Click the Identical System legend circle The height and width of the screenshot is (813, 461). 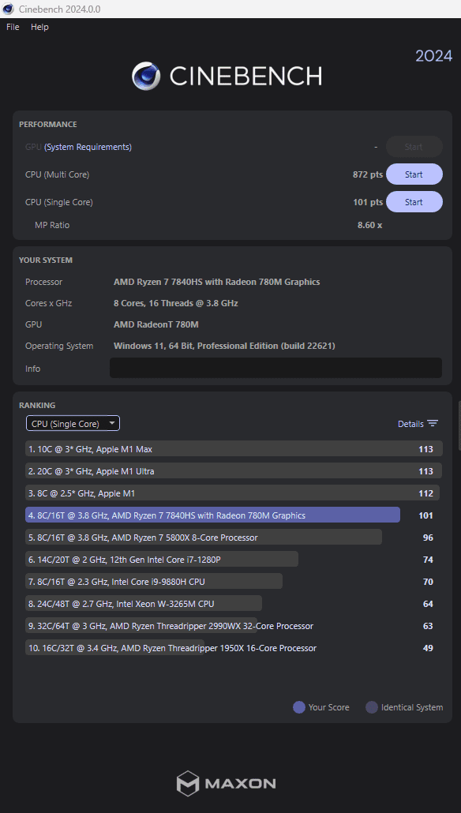371,707
